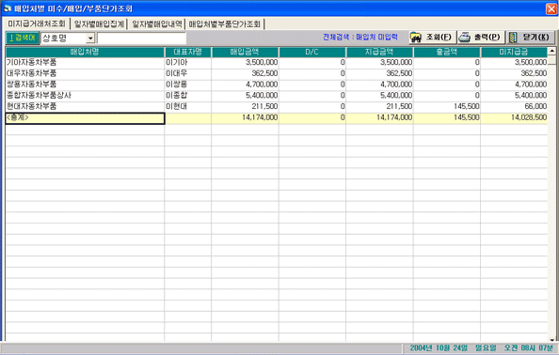The image size is (559, 355).
Task: Close the window with red X button
Action: coord(551,8)
